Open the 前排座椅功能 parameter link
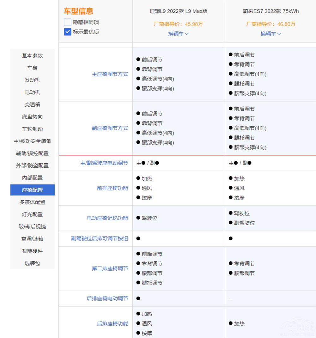 [x=112, y=188]
